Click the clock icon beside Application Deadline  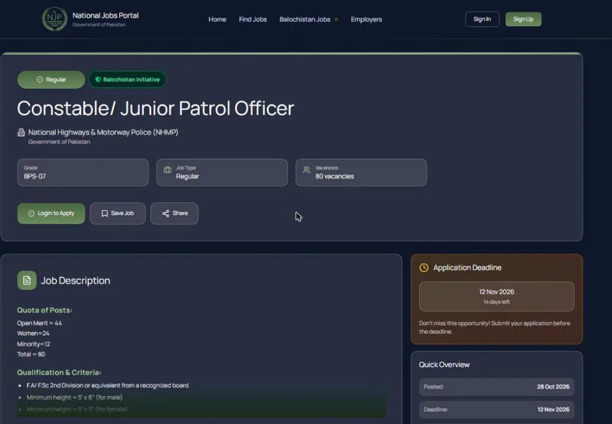point(424,268)
